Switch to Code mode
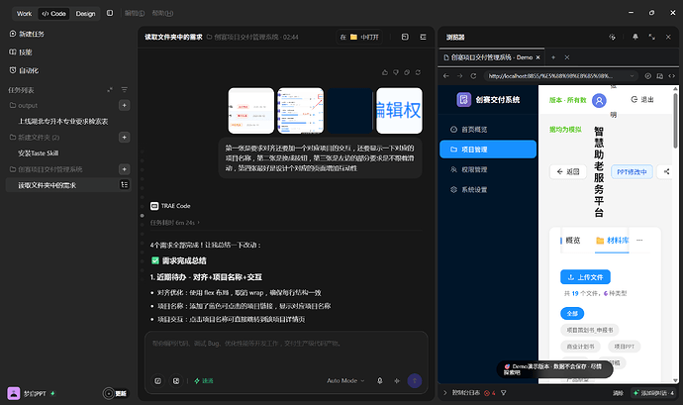Viewport: 683px width, 405px height. (53, 14)
